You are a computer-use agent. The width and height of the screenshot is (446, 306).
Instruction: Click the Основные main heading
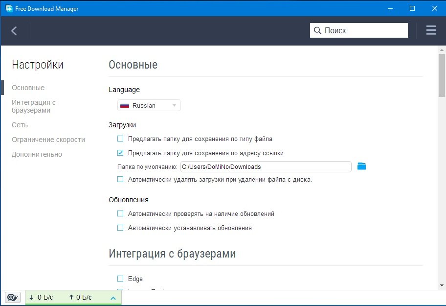(133, 65)
